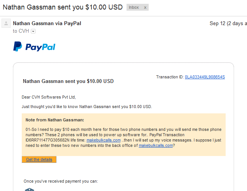
Task: Open the makebulkcalls.com link ending with question mark
Action: click(156, 145)
